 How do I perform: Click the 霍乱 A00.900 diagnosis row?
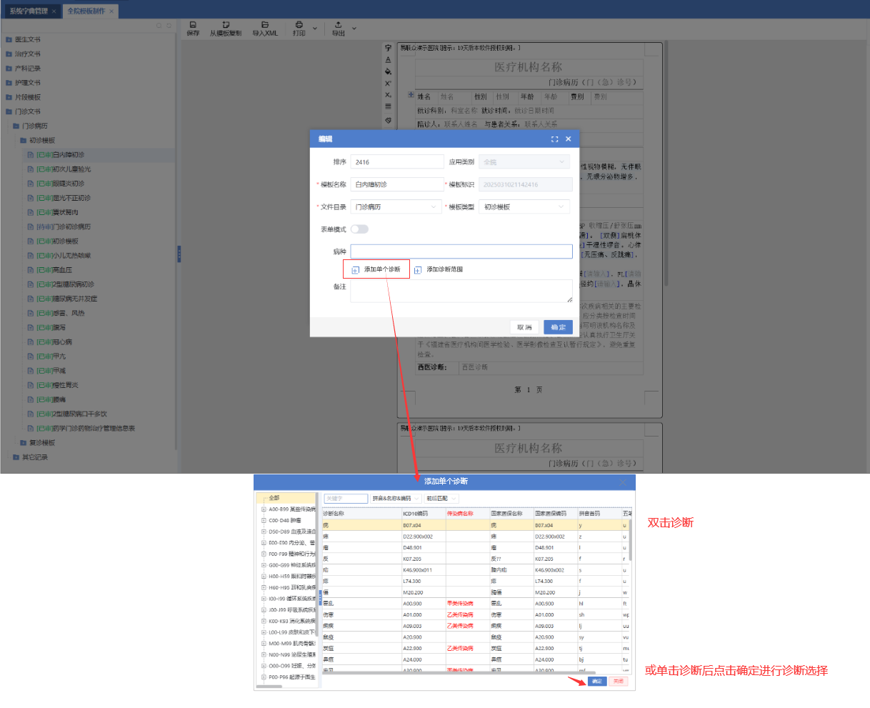475,604
